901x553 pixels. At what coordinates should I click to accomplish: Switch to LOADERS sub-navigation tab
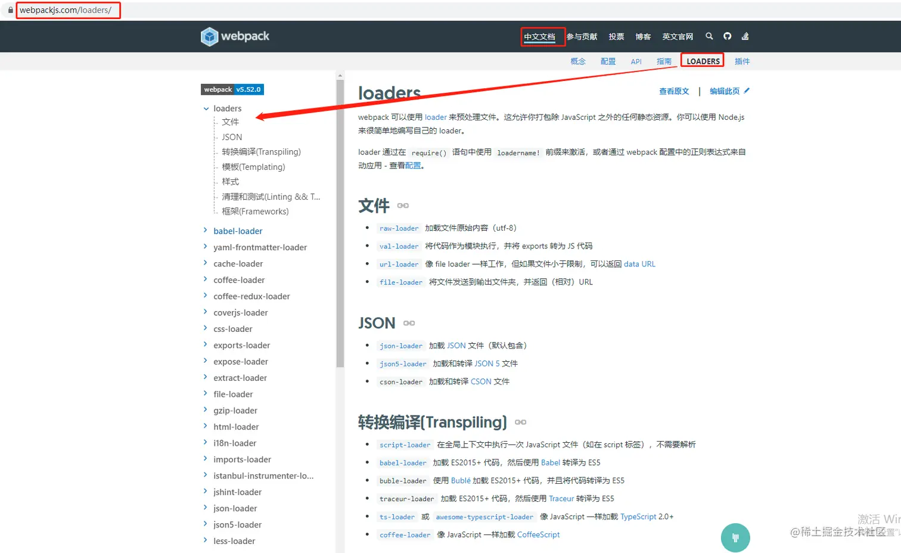[703, 61]
